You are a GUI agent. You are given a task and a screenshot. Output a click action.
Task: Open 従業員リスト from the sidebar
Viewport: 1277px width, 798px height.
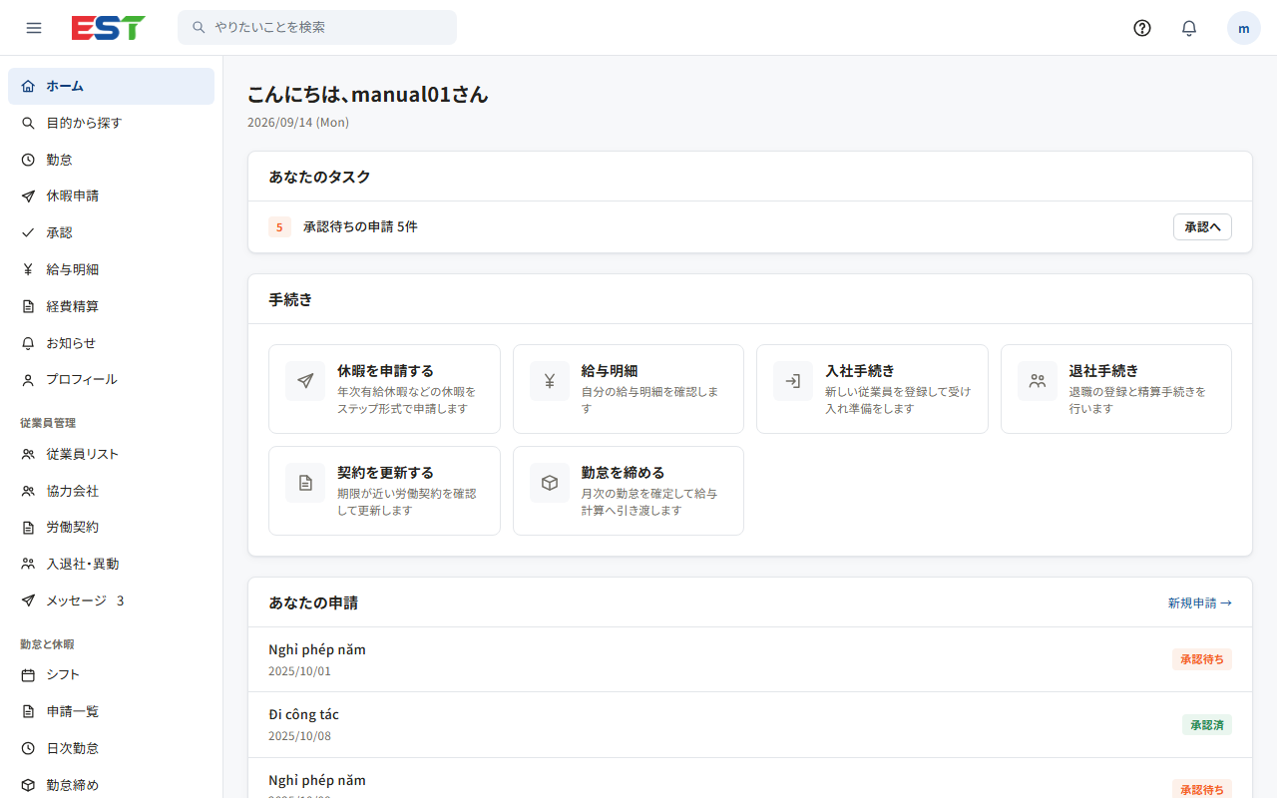click(x=111, y=454)
